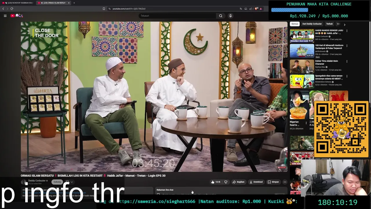Select the Semua filter chip
The width and height of the screenshot is (371, 209).
tap(295, 24)
